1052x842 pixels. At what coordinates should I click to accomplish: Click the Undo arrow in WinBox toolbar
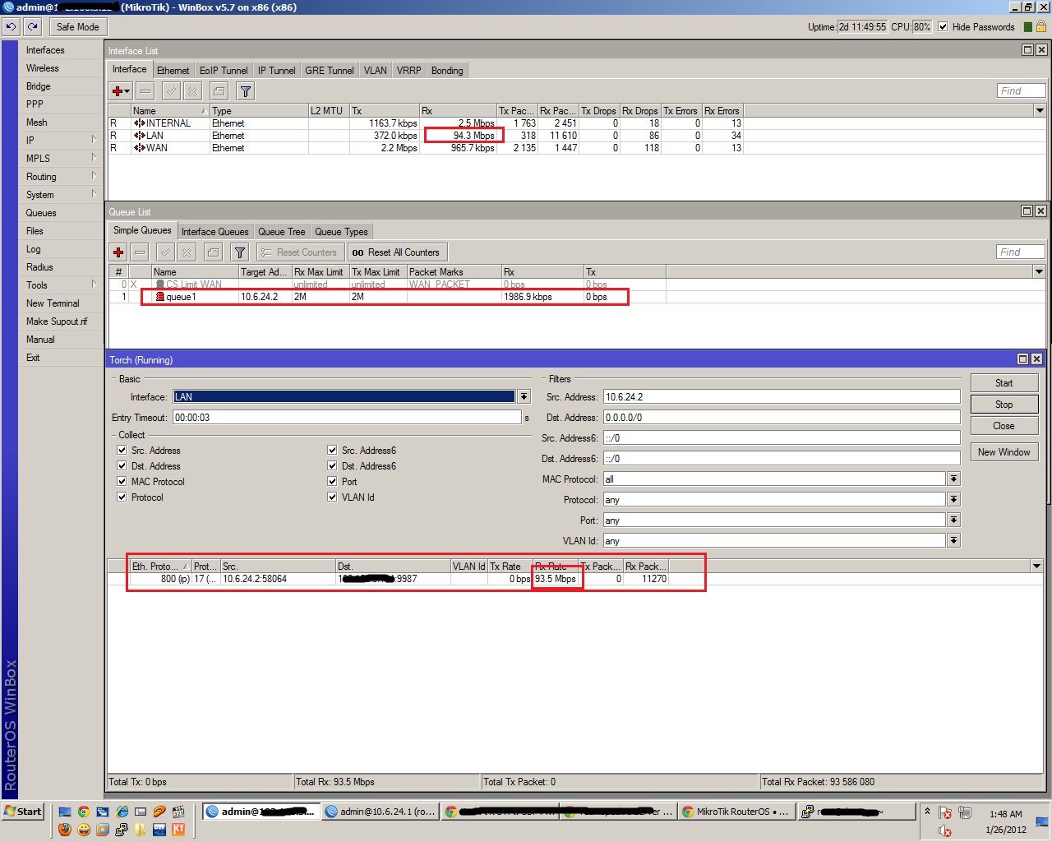(x=11, y=26)
